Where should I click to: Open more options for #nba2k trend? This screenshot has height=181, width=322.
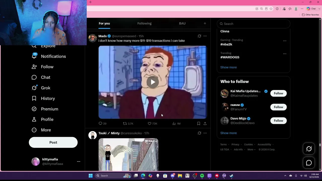(x=285, y=41)
